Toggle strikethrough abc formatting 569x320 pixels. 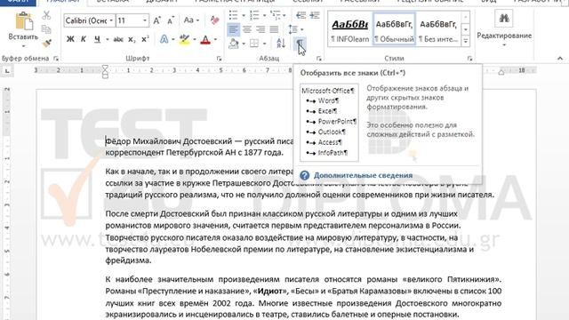coord(118,39)
